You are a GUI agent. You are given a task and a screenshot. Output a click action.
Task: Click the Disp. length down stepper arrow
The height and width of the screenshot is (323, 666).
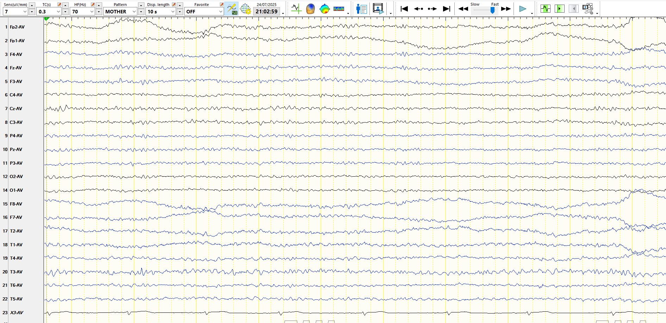[180, 12]
